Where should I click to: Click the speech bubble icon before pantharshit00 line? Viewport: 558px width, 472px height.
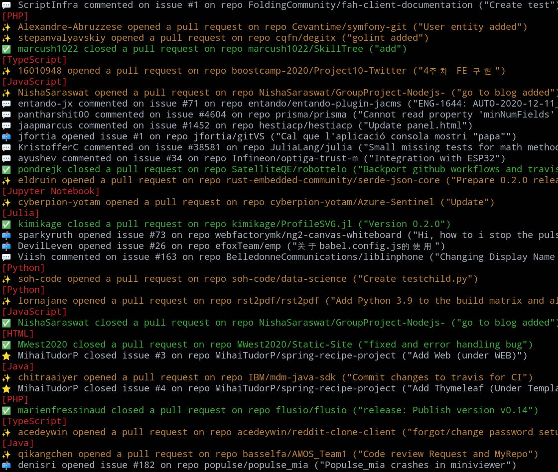click(x=6, y=115)
